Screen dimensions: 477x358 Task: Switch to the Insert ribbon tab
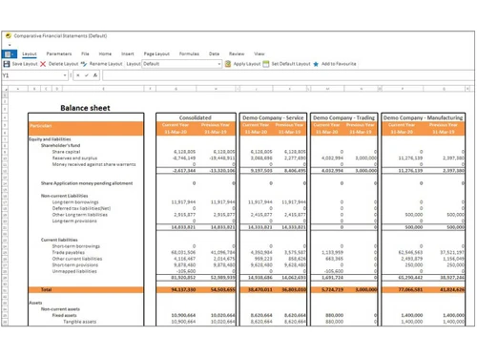[x=128, y=53]
